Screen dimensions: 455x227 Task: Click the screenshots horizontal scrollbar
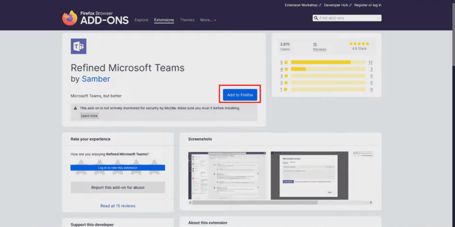(x=255, y=203)
